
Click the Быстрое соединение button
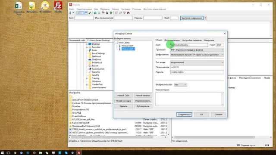191,18
